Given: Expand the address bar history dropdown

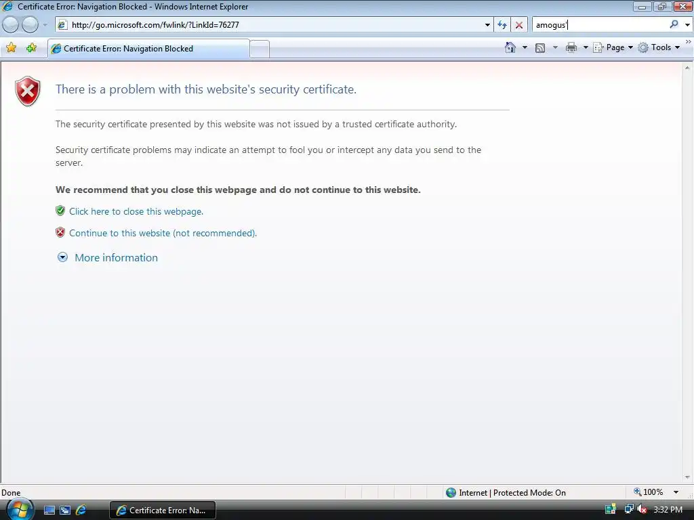Looking at the screenshot, I should point(487,25).
